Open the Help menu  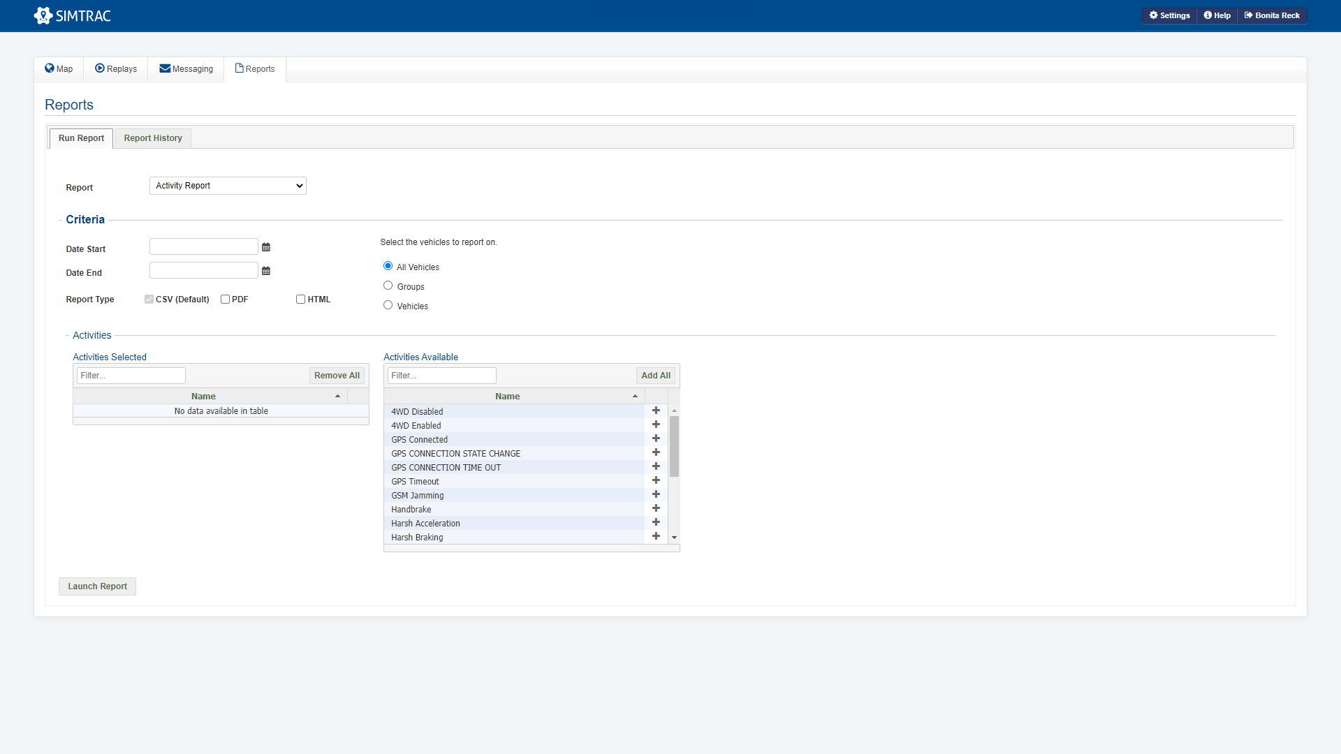click(x=1217, y=15)
